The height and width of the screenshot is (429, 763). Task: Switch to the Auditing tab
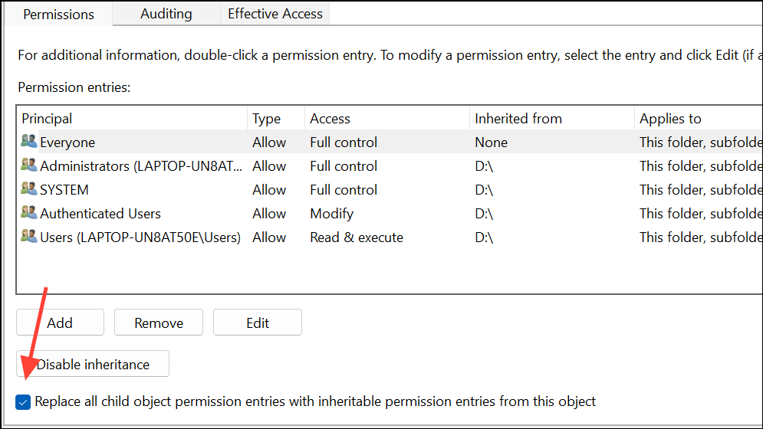[x=166, y=13]
